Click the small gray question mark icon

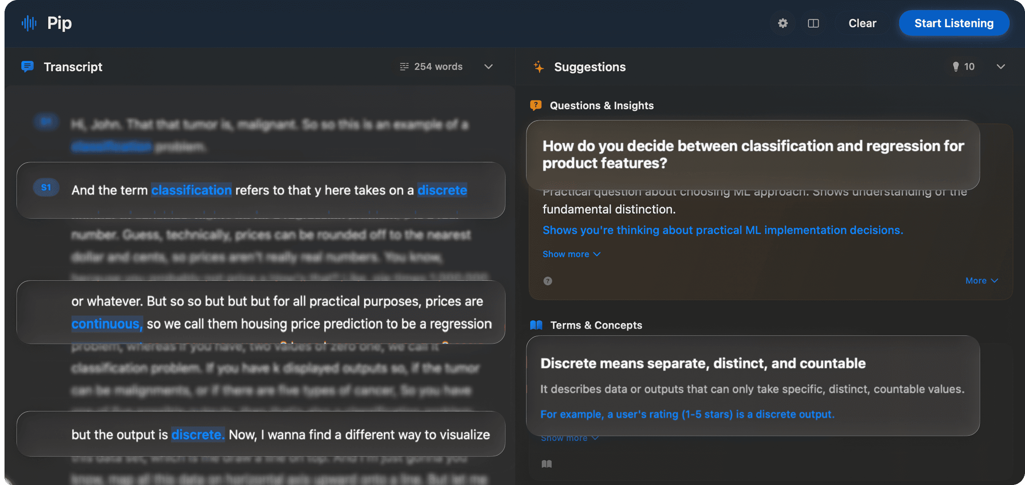point(547,281)
